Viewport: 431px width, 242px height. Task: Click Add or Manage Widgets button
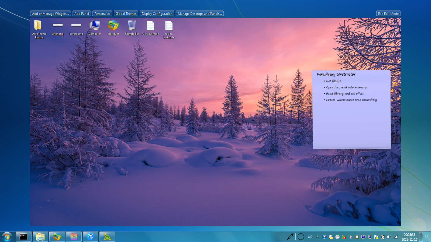click(50, 14)
